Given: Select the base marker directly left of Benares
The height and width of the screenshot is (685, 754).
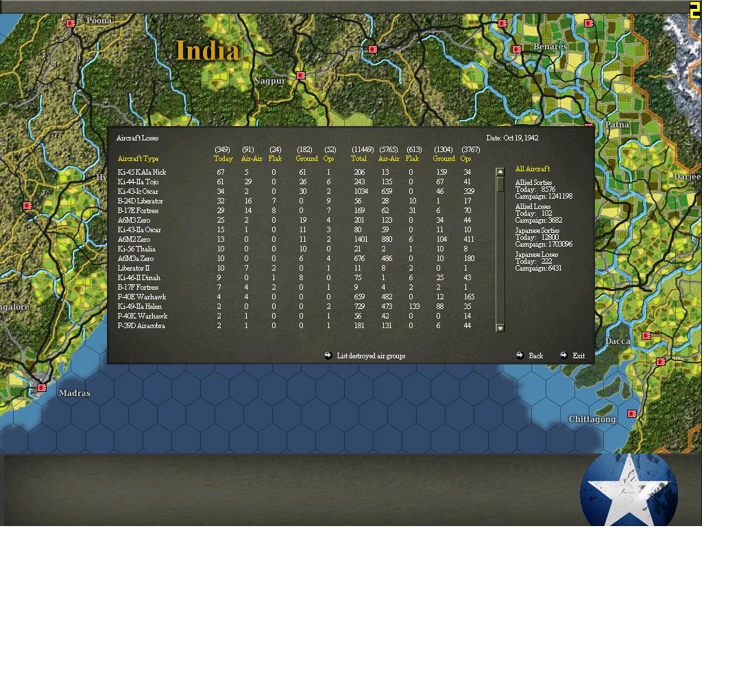Looking at the screenshot, I should (517, 49).
